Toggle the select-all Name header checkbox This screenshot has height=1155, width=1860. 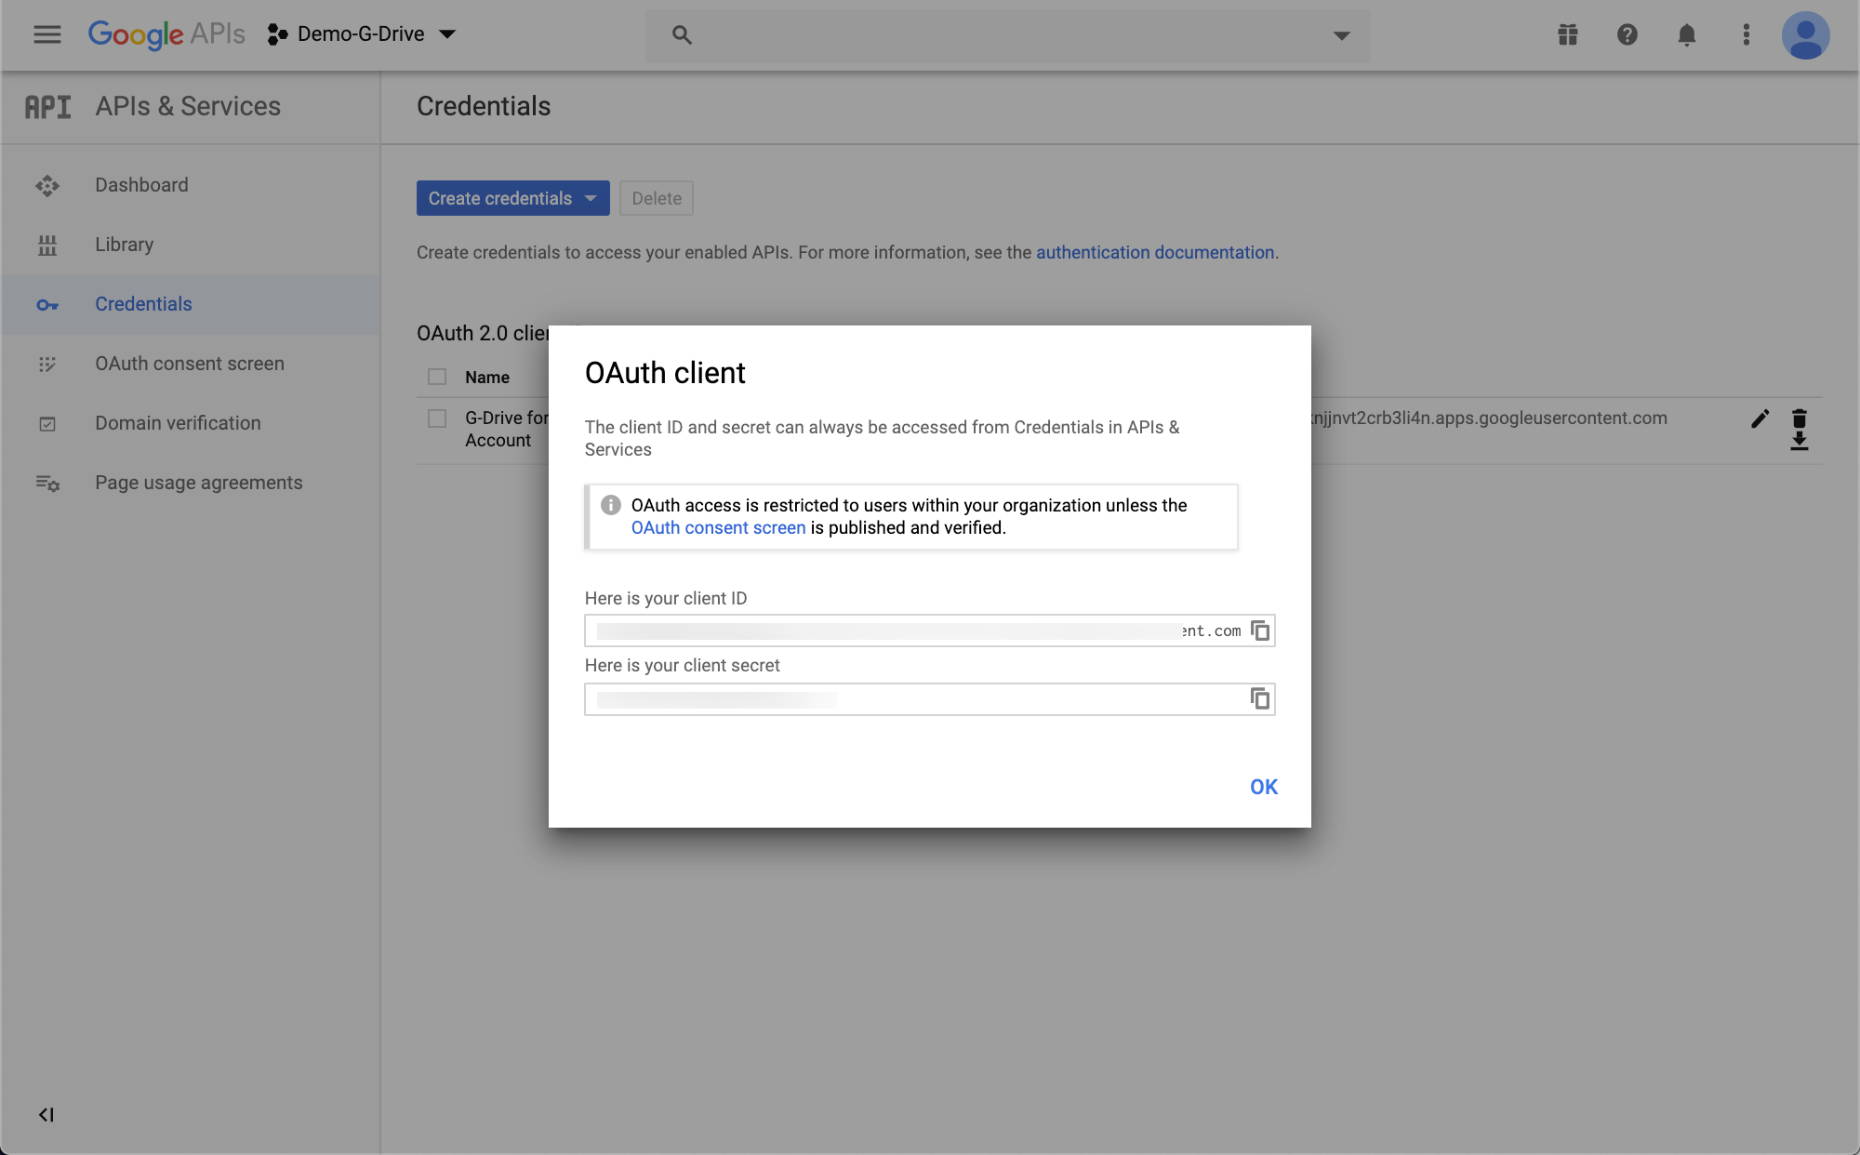437,377
